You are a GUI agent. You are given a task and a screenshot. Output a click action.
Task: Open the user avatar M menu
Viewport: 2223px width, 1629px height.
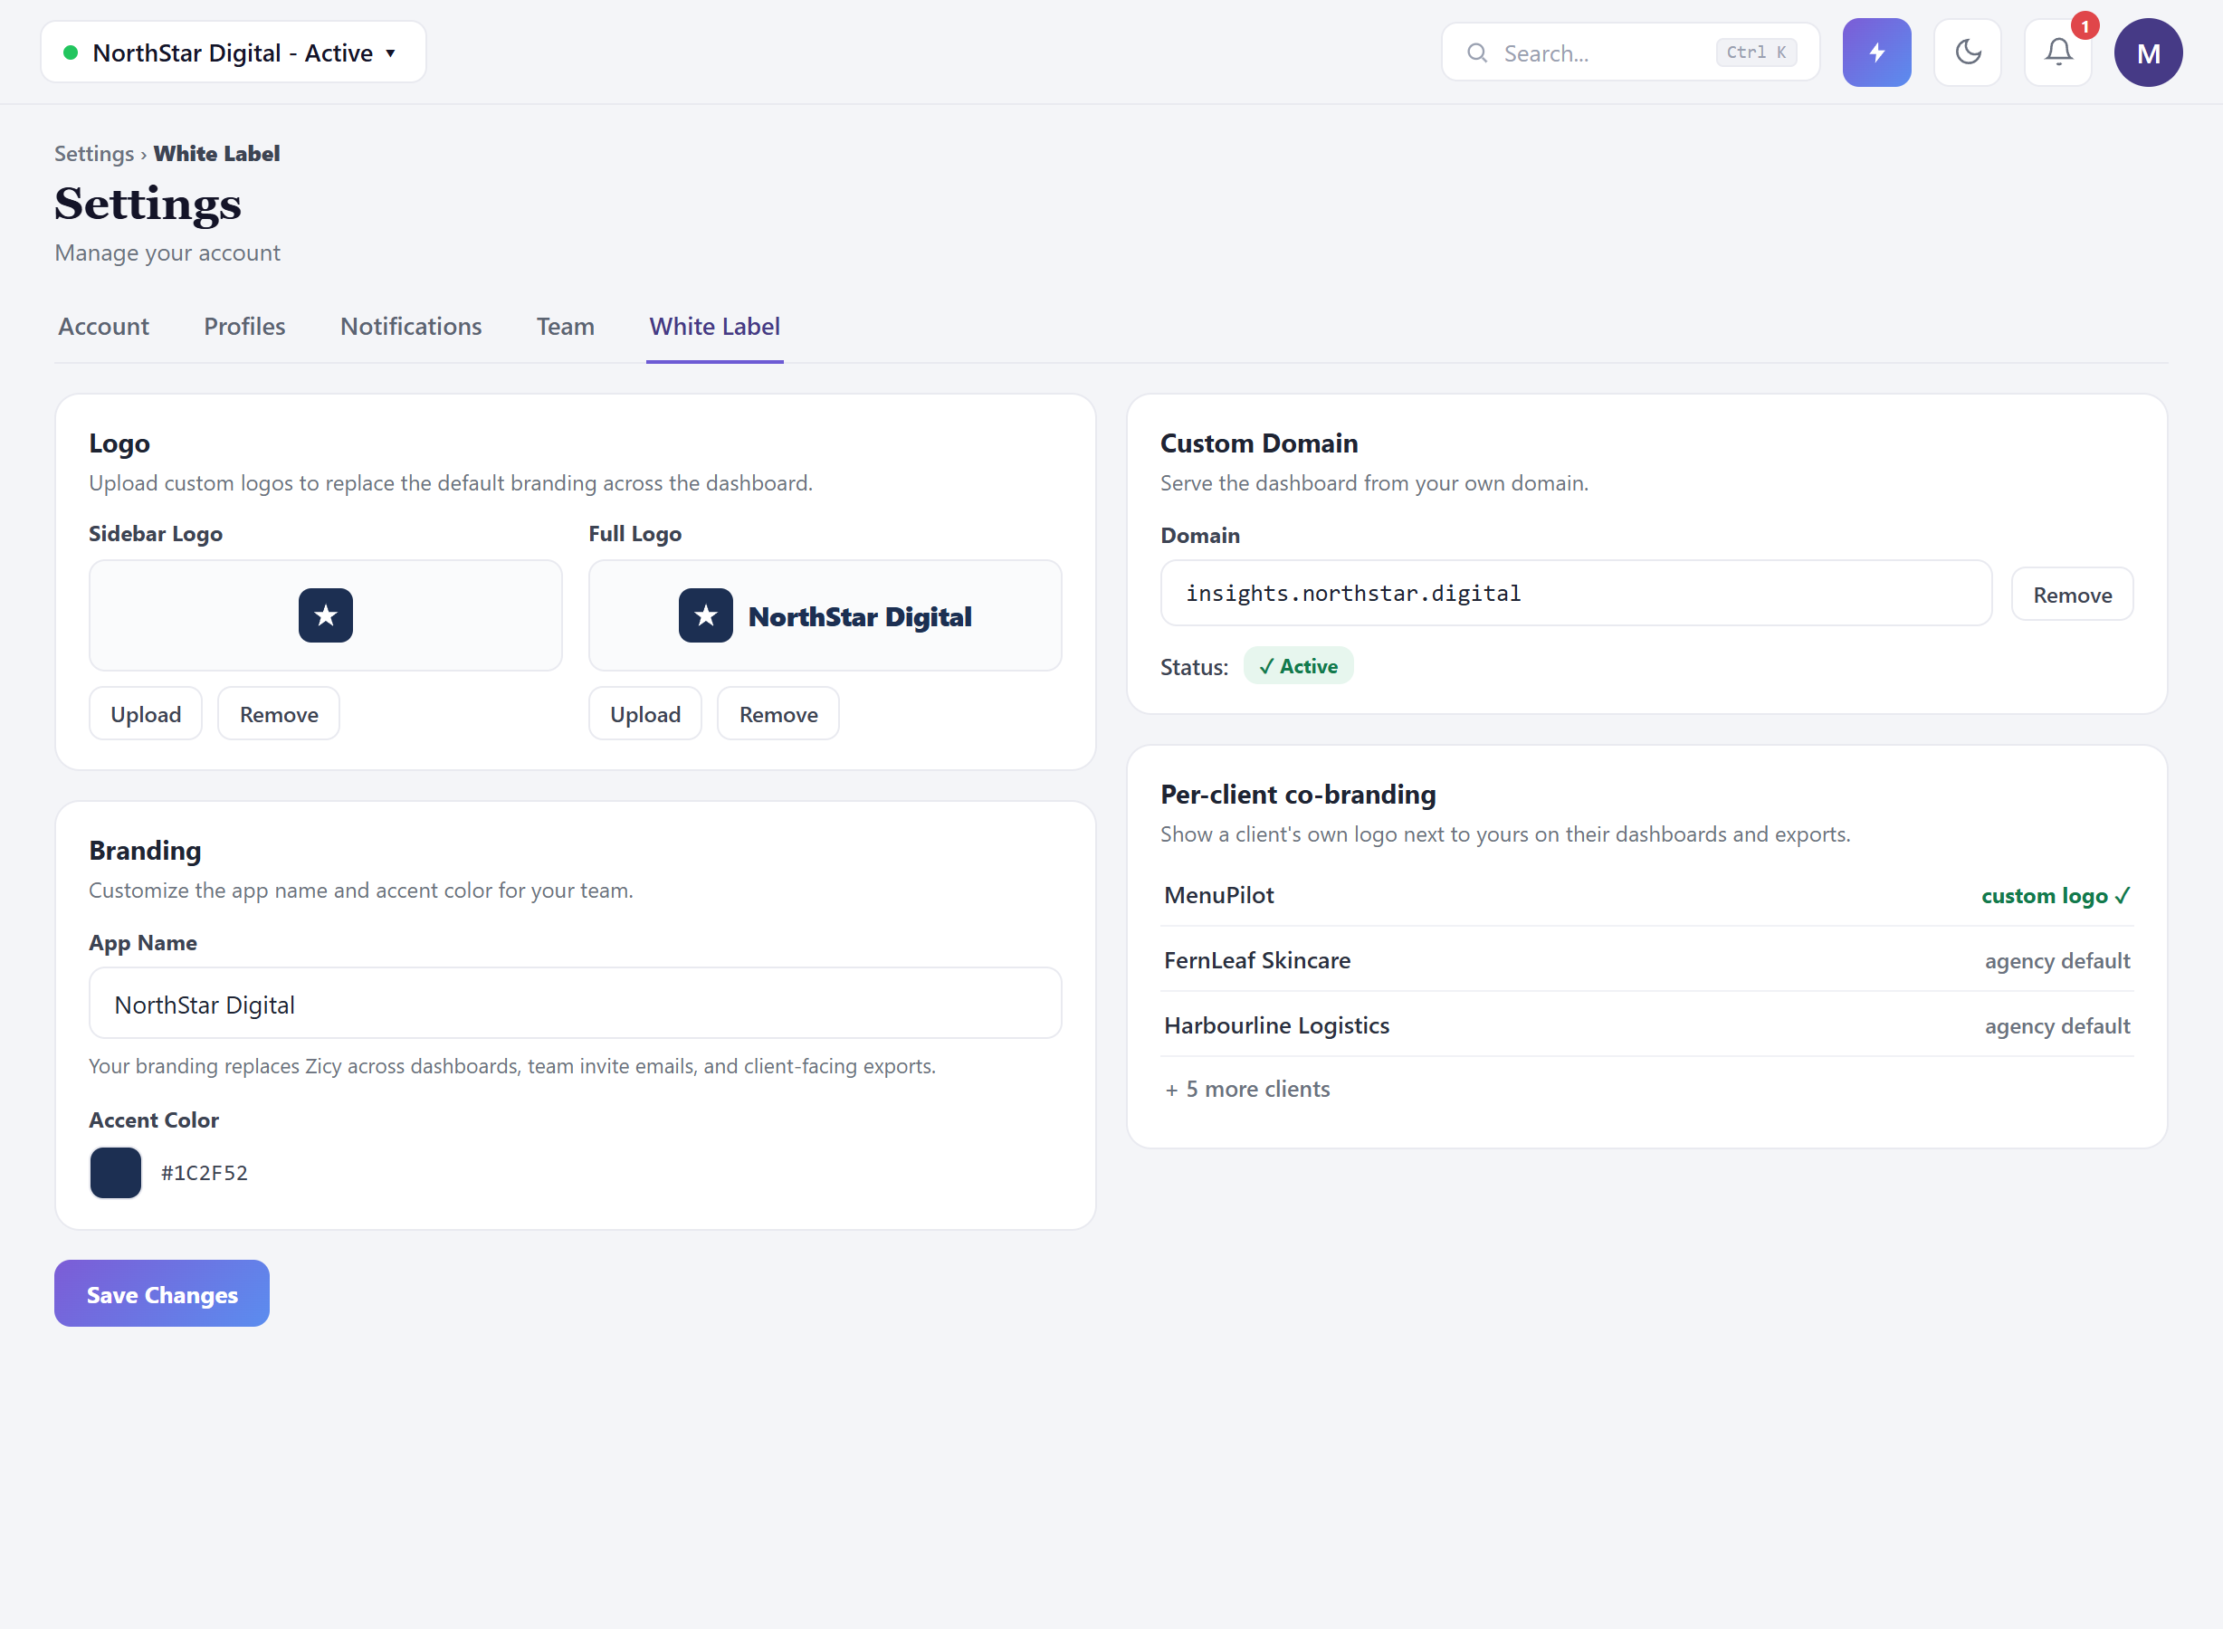[x=2147, y=52]
